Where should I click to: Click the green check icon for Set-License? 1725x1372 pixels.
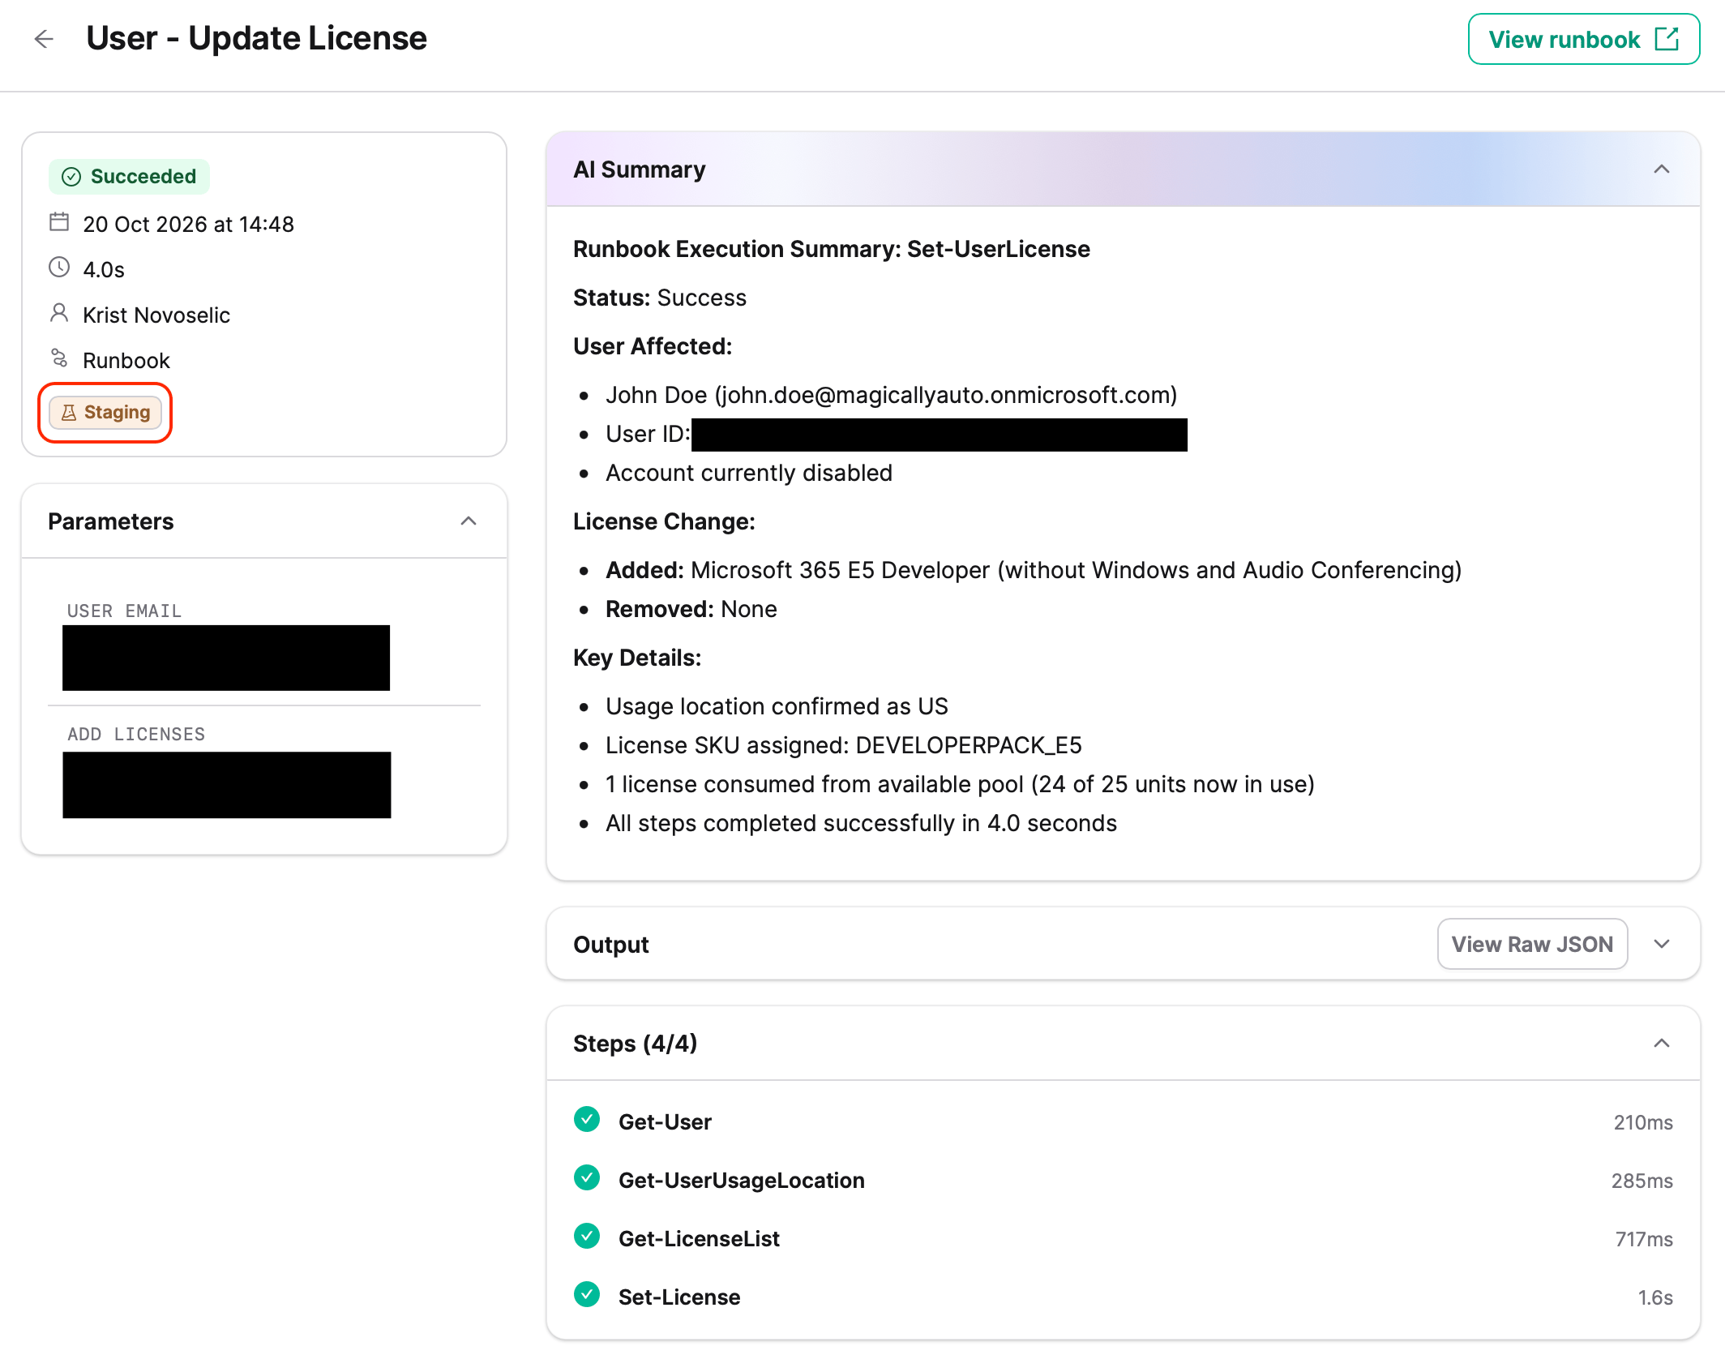click(x=587, y=1295)
